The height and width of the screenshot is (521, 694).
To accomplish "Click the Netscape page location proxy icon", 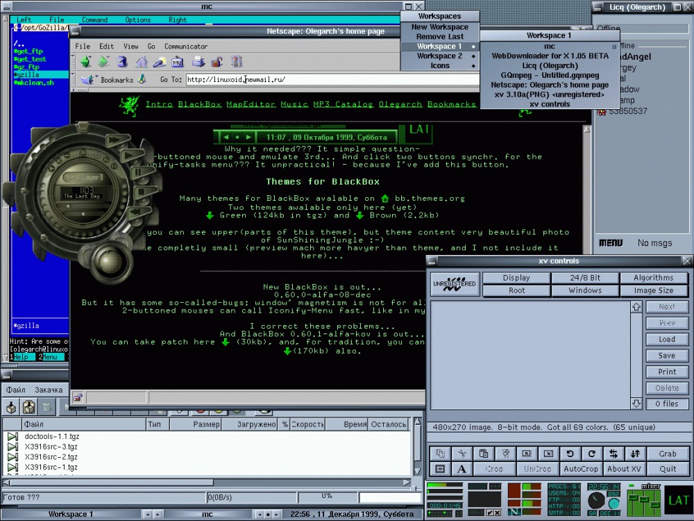I will pos(142,80).
